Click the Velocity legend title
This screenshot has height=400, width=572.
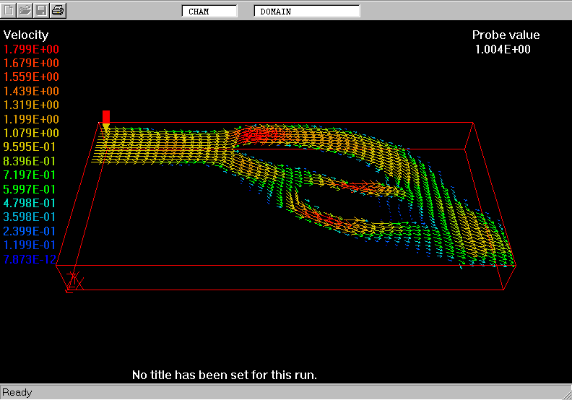pos(26,35)
